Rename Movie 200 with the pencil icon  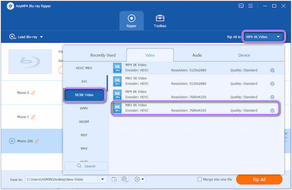coord(37,141)
